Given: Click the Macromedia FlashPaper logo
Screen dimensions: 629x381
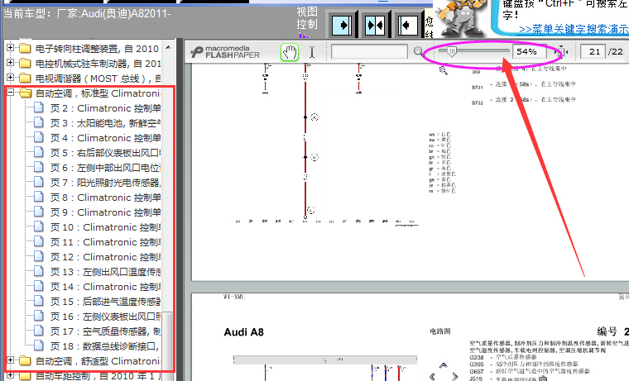Looking at the screenshot, I should (x=225, y=52).
